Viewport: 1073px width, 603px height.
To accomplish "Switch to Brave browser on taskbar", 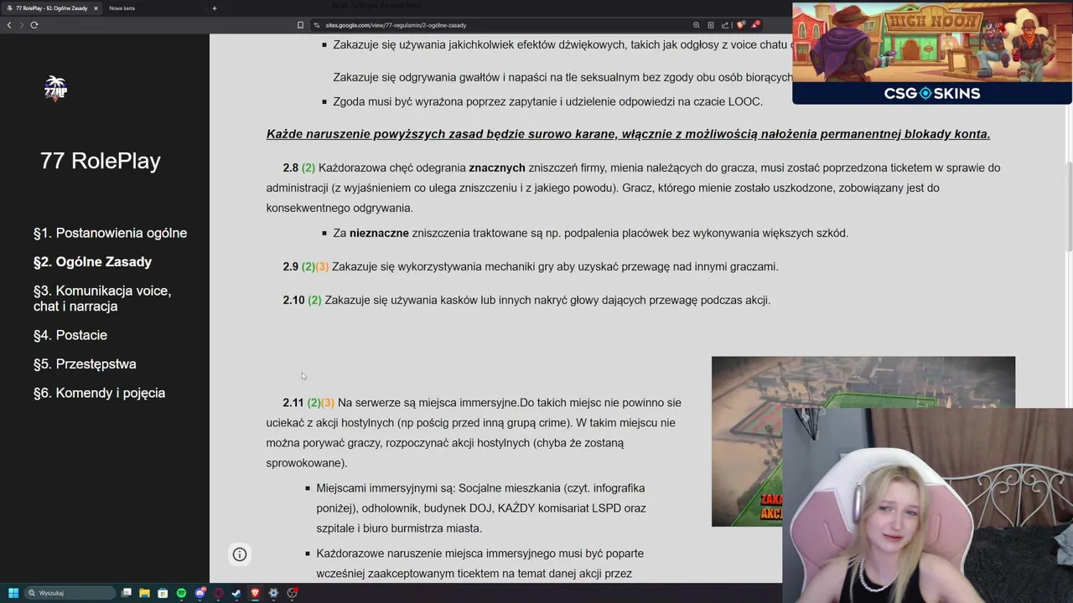I will (255, 593).
